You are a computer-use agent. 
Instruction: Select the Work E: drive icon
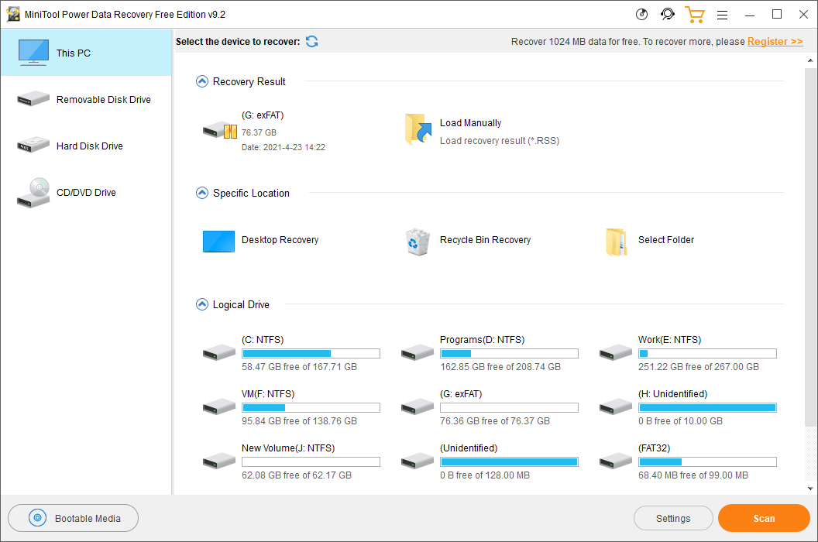click(x=616, y=352)
